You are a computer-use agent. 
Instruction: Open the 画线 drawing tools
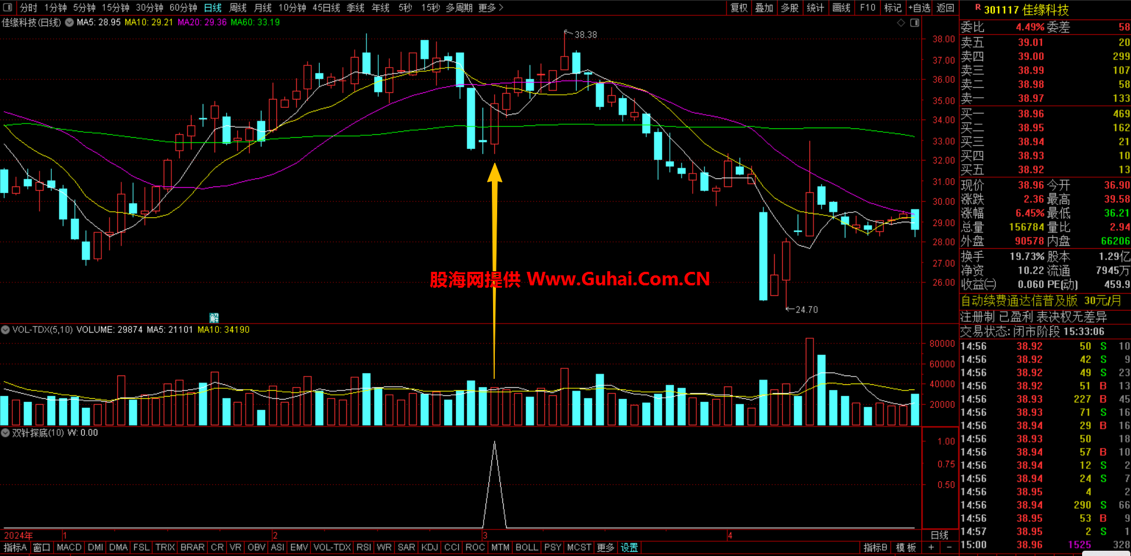click(x=841, y=8)
